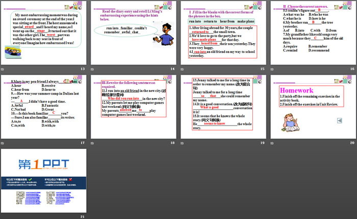Select slide 19 thumbnail with questions 13 to 15

(x=223, y=107)
